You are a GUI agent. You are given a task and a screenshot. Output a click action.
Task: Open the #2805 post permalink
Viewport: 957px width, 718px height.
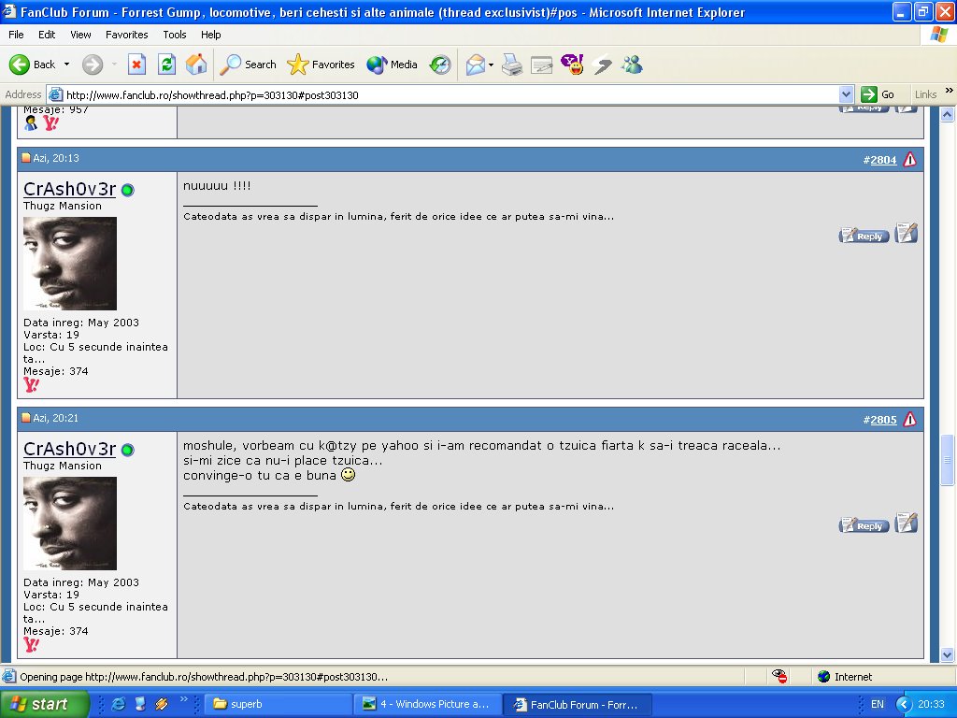tap(883, 420)
